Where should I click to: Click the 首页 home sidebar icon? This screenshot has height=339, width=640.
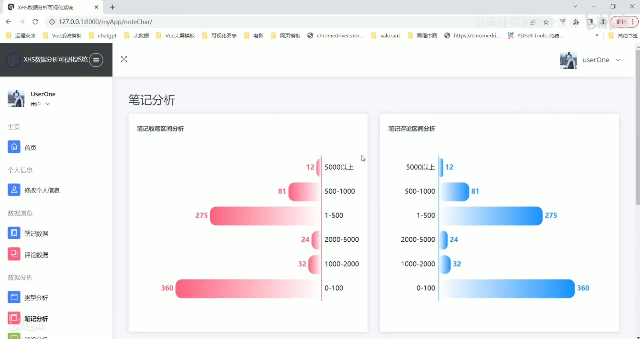(x=14, y=147)
